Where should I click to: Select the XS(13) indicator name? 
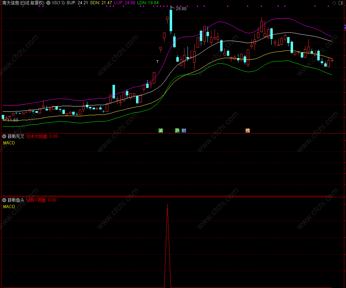point(58,3)
